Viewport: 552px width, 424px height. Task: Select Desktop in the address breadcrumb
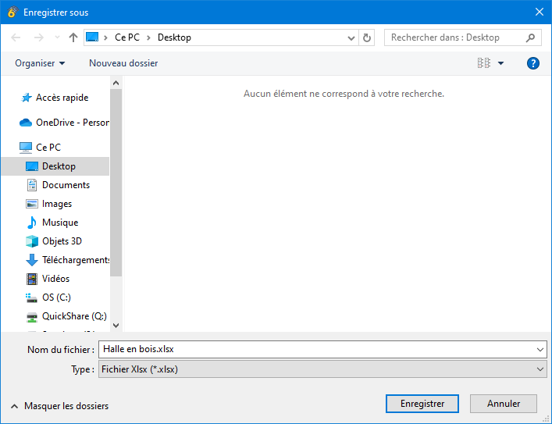click(174, 37)
